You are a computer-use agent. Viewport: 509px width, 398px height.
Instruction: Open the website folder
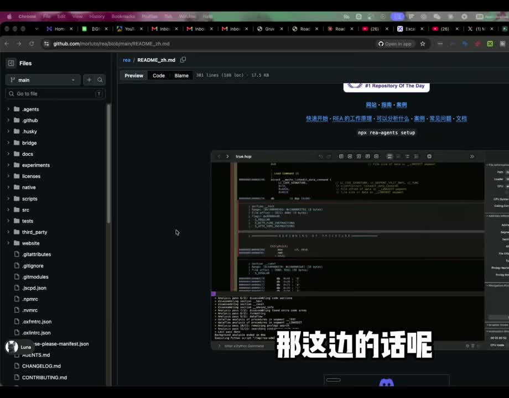coord(31,243)
